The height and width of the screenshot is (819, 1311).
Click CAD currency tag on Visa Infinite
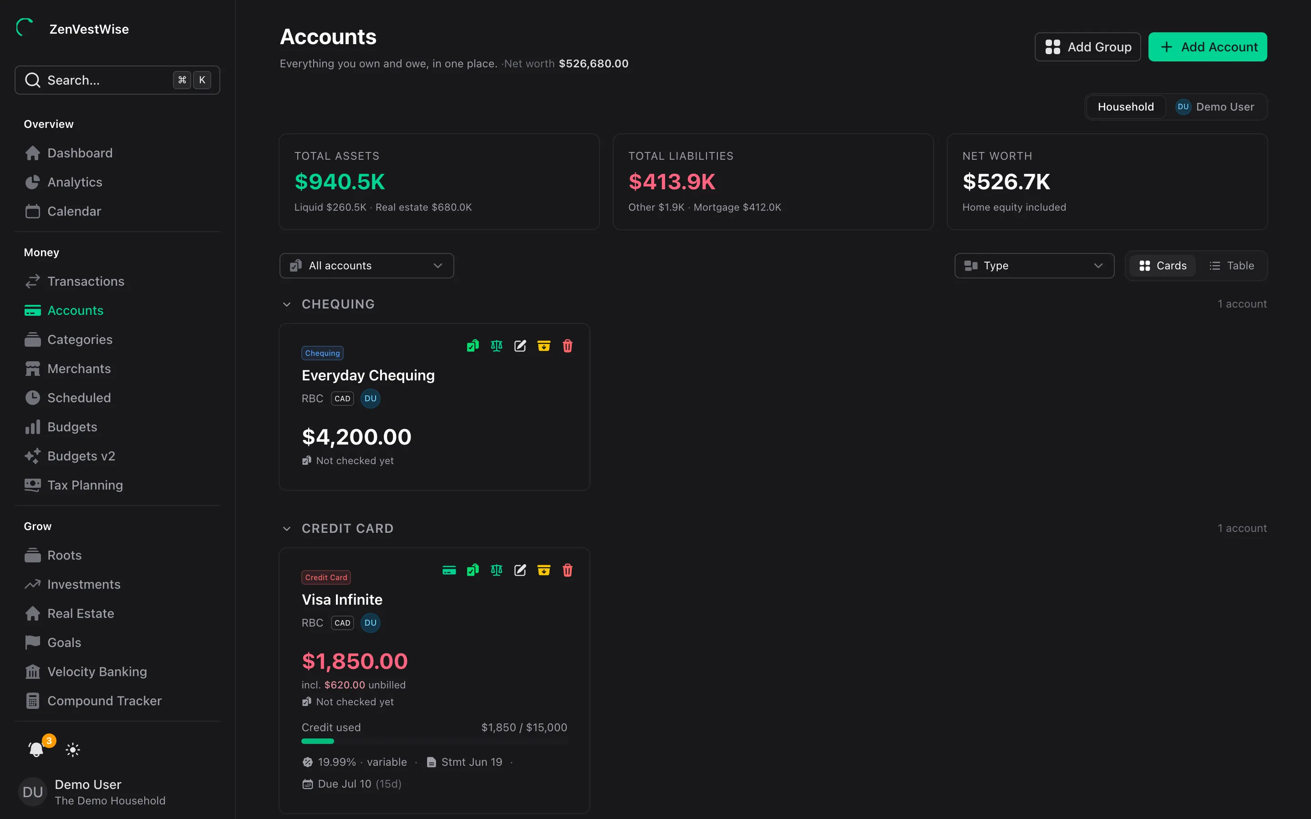pyautogui.click(x=342, y=623)
